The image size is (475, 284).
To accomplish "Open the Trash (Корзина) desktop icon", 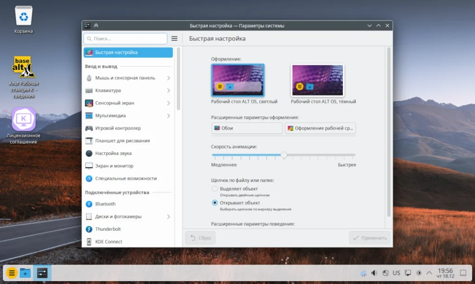I will point(24,20).
